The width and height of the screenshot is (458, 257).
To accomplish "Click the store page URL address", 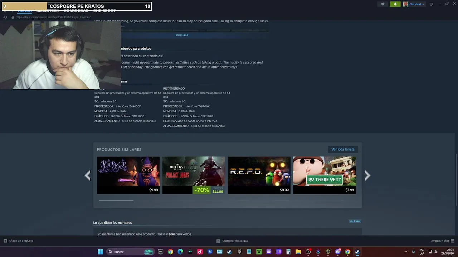I will pyautogui.click(x=53, y=17).
